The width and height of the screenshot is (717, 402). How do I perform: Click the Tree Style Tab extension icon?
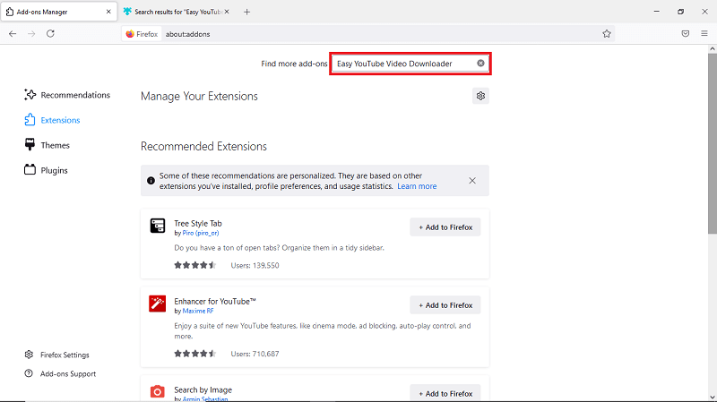click(x=158, y=226)
